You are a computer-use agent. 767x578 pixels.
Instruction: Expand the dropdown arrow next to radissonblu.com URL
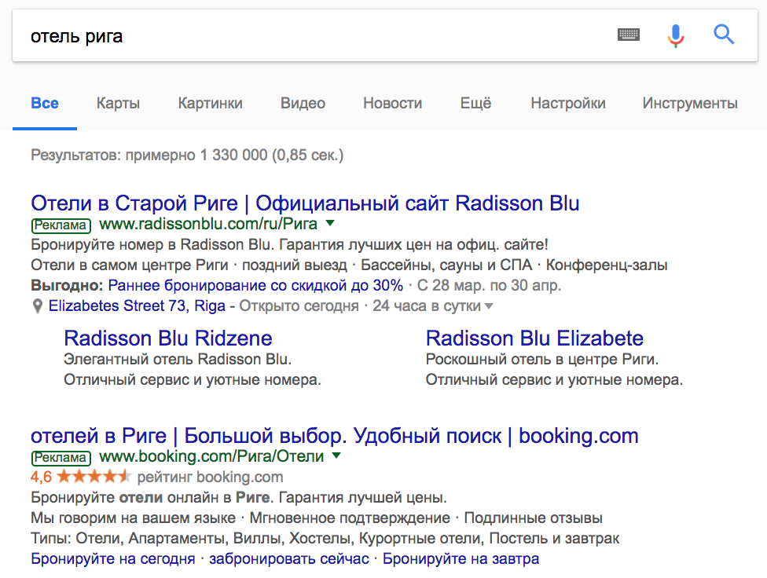coord(330,224)
